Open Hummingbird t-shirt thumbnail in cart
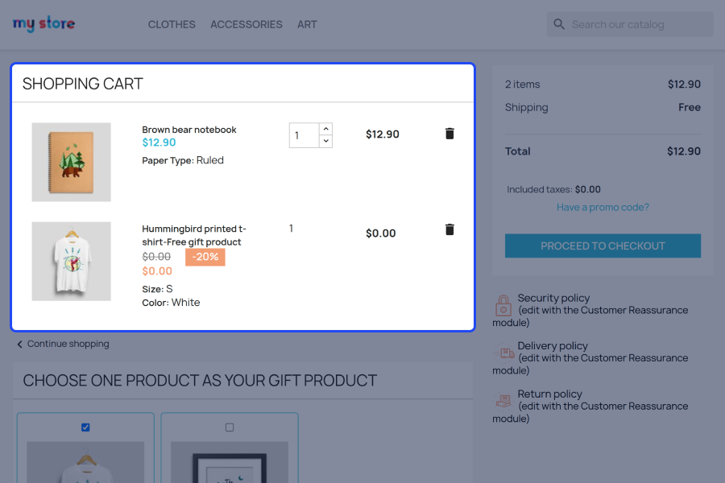The image size is (725, 483). (x=71, y=261)
